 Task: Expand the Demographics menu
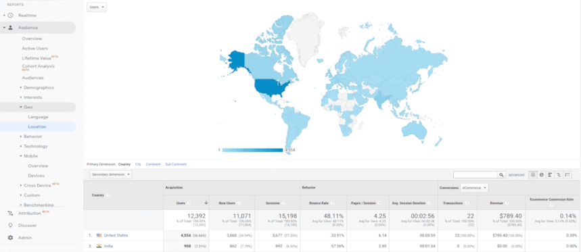39,88
